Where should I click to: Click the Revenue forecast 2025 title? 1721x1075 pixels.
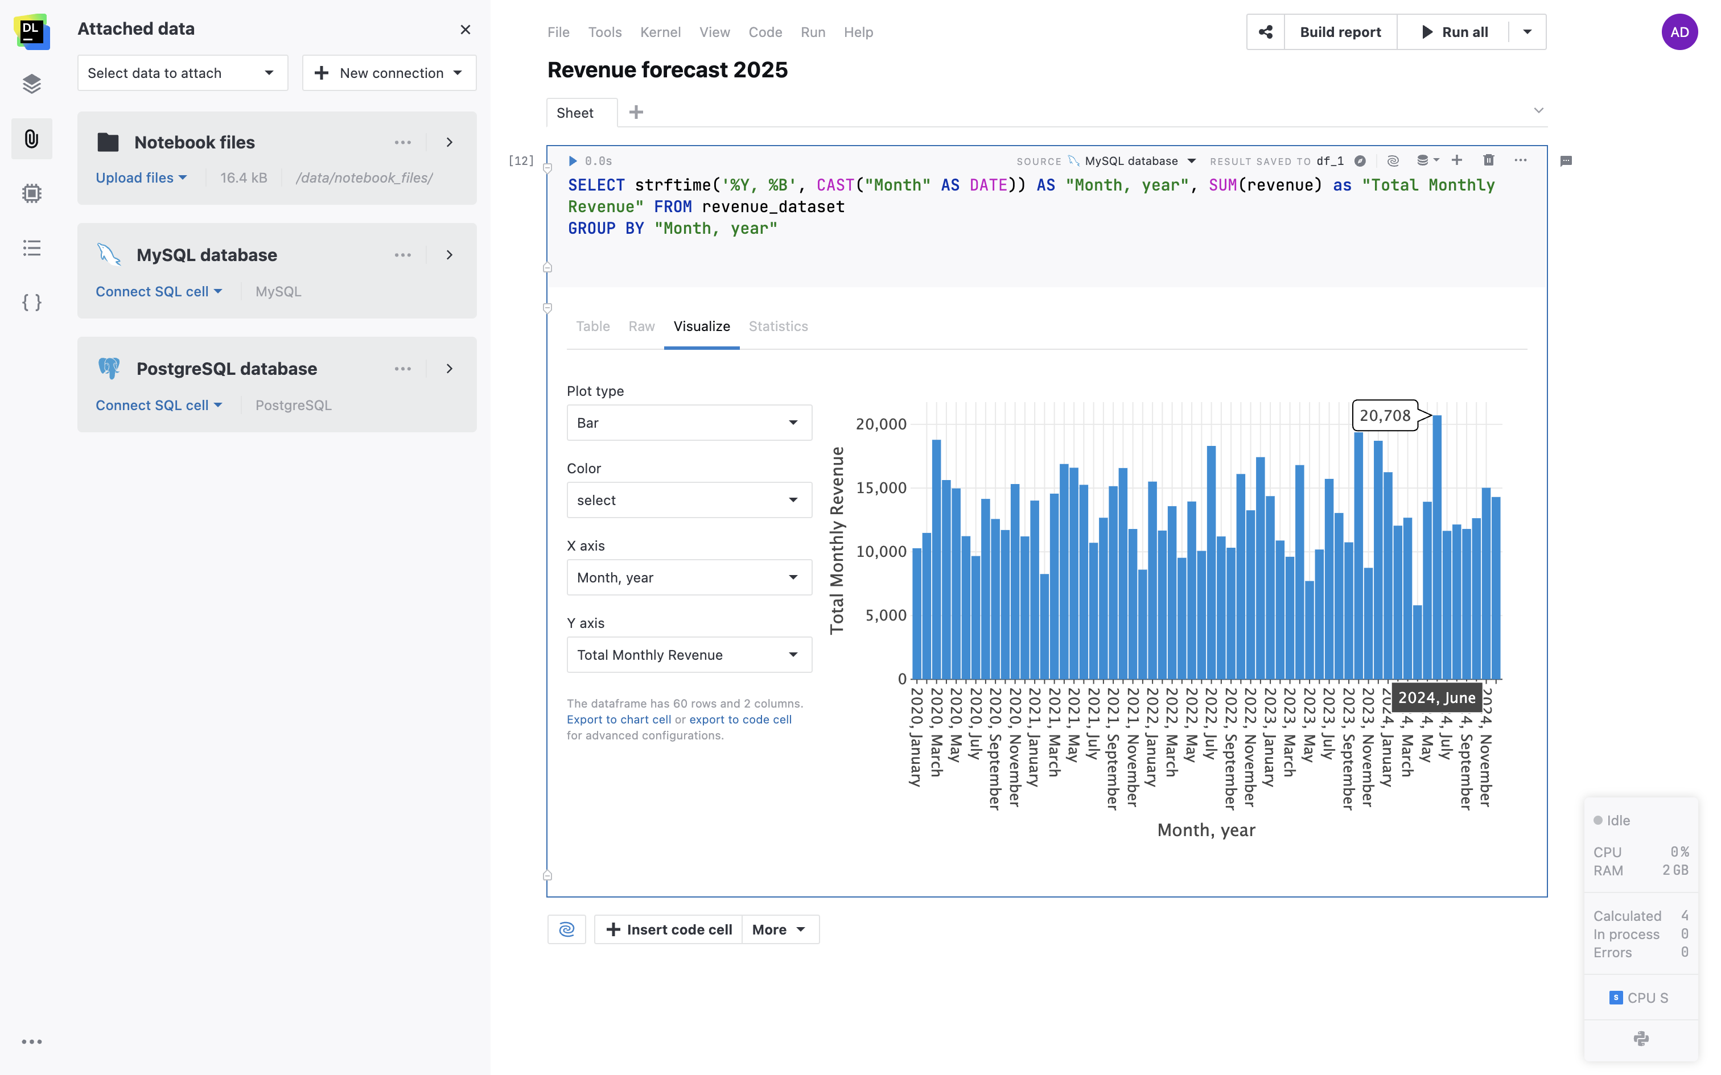coord(667,69)
